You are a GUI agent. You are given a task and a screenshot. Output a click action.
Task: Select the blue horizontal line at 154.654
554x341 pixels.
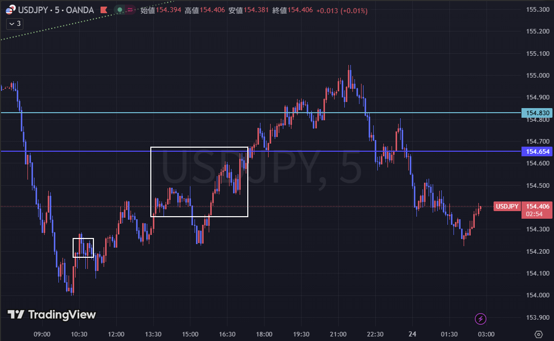click(x=102, y=151)
